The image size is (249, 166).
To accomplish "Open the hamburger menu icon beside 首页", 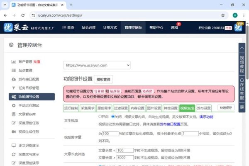I will coord(64,27).
